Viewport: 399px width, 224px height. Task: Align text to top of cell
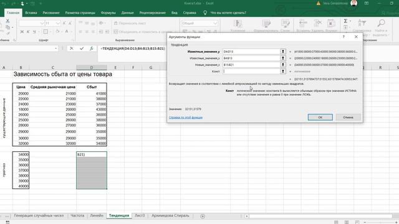click(x=80, y=23)
